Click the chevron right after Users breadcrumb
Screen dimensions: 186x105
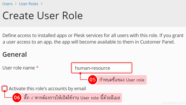point(16,4)
